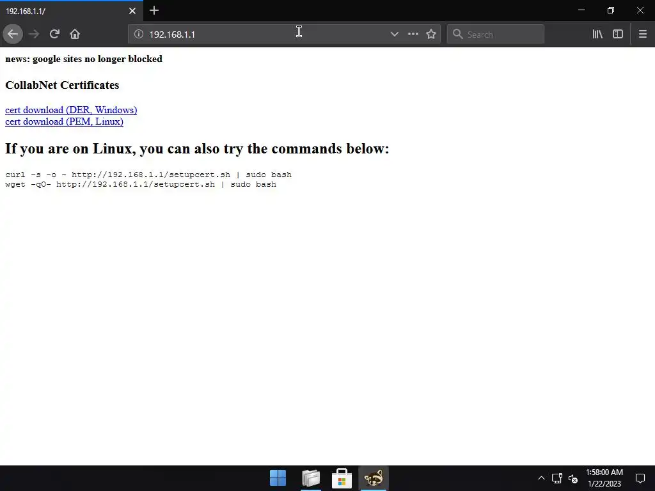Download the DER Windows certificate
This screenshot has height=491, width=655.
71,110
